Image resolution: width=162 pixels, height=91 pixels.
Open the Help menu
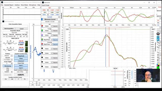[39, 5]
